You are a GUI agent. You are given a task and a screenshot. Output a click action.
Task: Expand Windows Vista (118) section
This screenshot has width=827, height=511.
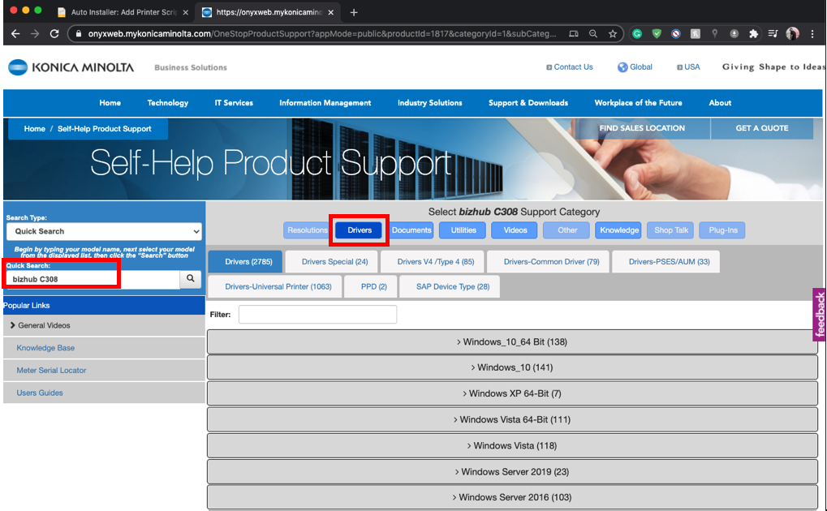(x=512, y=445)
